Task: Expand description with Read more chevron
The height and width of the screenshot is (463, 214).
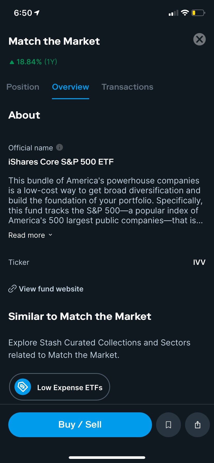Action: [50, 235]
